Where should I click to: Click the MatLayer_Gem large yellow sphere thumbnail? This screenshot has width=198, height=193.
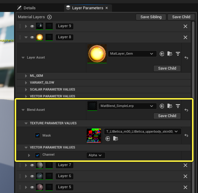(x=97, y=54)
